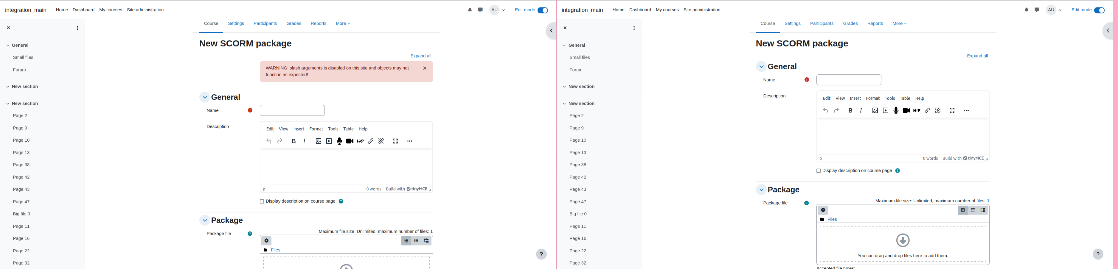Open Format menu in right pane editor
Screen dimensions: 1118x269
pyautogui.click(x=873, y=98)
